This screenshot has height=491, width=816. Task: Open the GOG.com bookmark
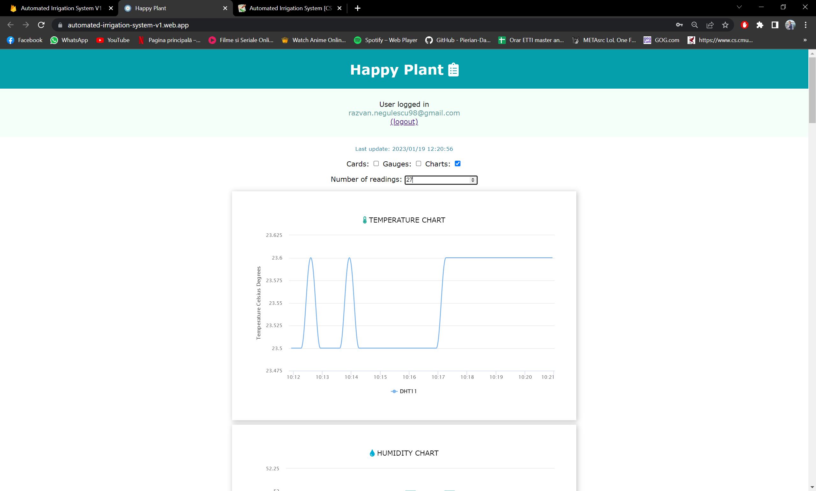(661, 40)
